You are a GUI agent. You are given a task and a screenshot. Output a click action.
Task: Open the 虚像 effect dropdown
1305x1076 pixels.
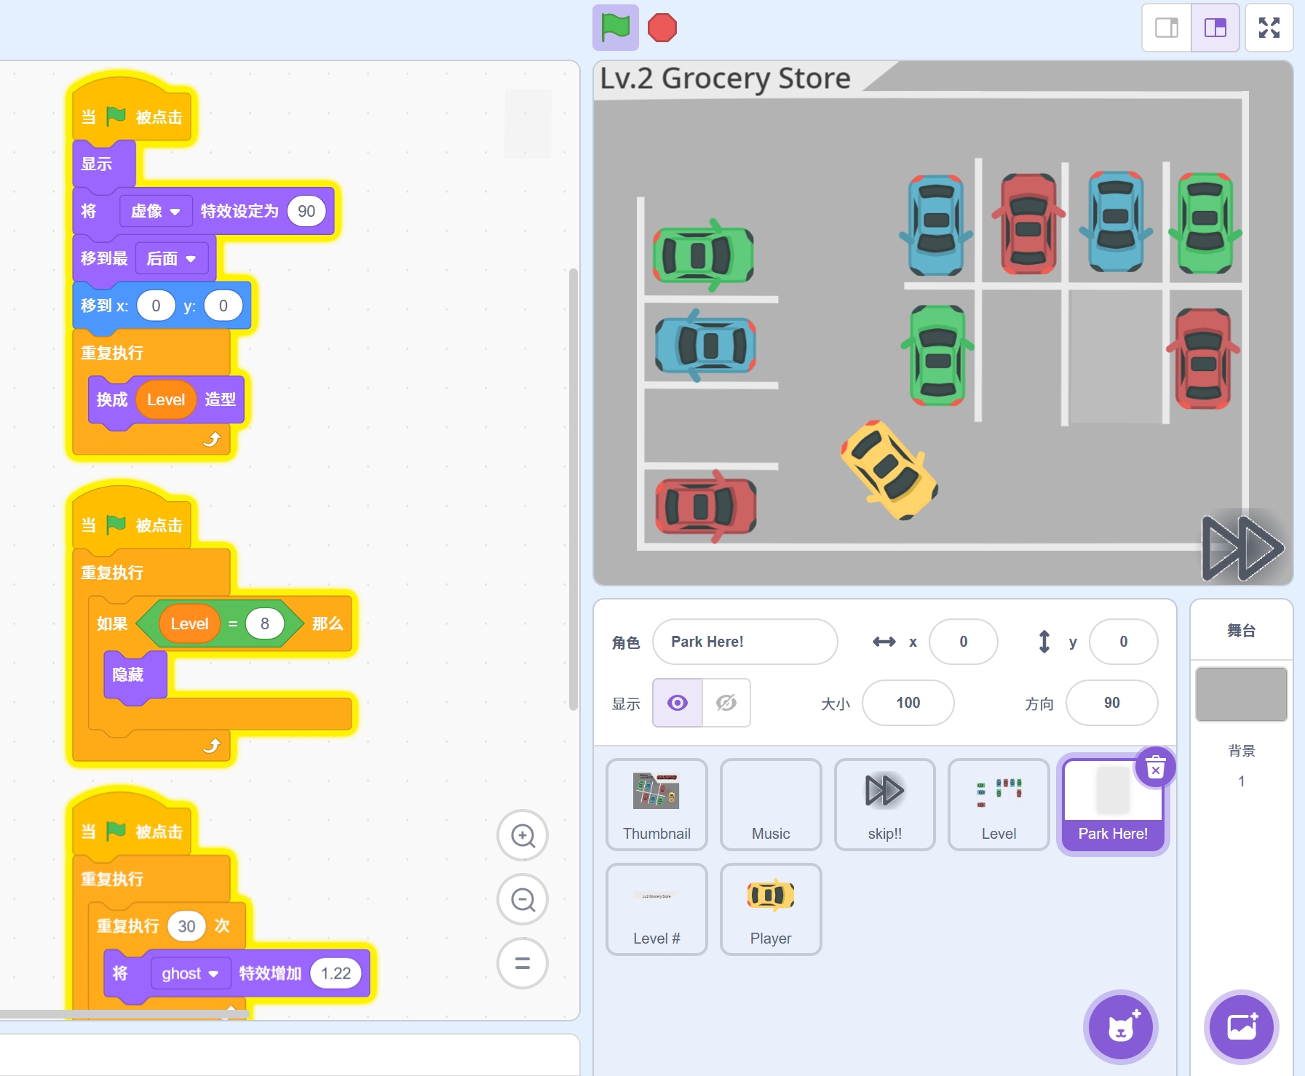pos(156,211)
